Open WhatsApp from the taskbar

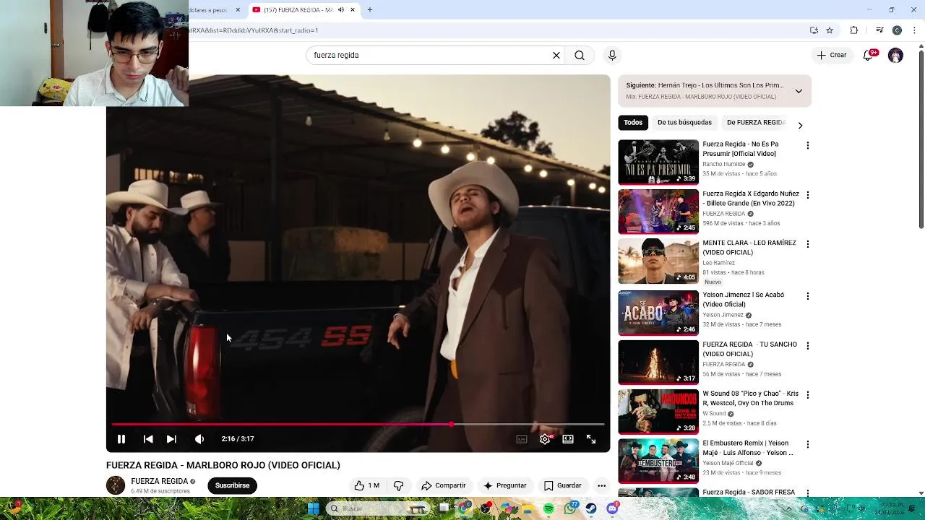point(570,508)
